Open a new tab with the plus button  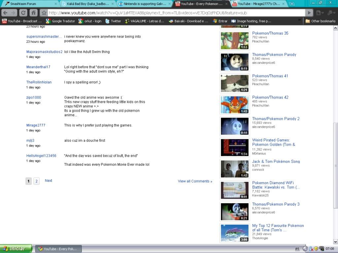[x=292, y=4]
